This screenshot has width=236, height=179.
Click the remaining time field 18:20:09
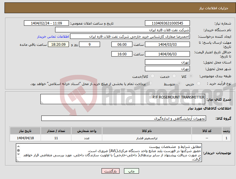tap(58, 44)
